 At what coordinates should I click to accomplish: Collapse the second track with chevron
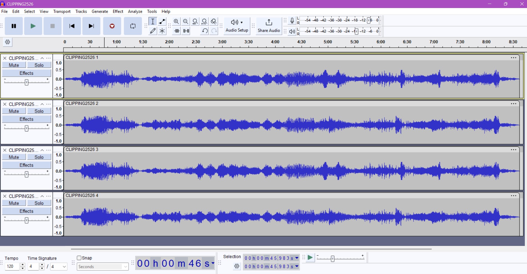pos(42,104)
